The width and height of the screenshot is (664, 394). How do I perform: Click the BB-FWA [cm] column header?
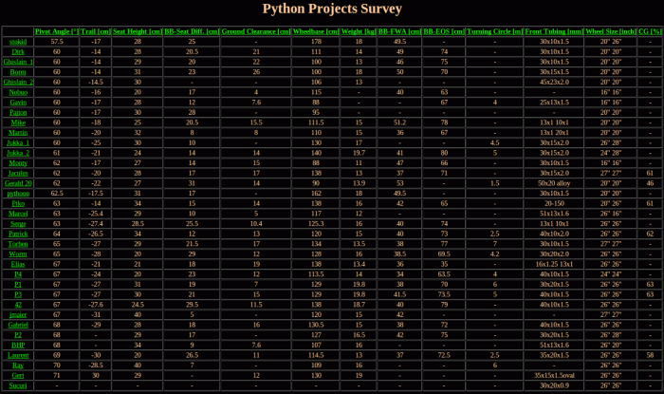pyautogui.click(x=399, y=31)
